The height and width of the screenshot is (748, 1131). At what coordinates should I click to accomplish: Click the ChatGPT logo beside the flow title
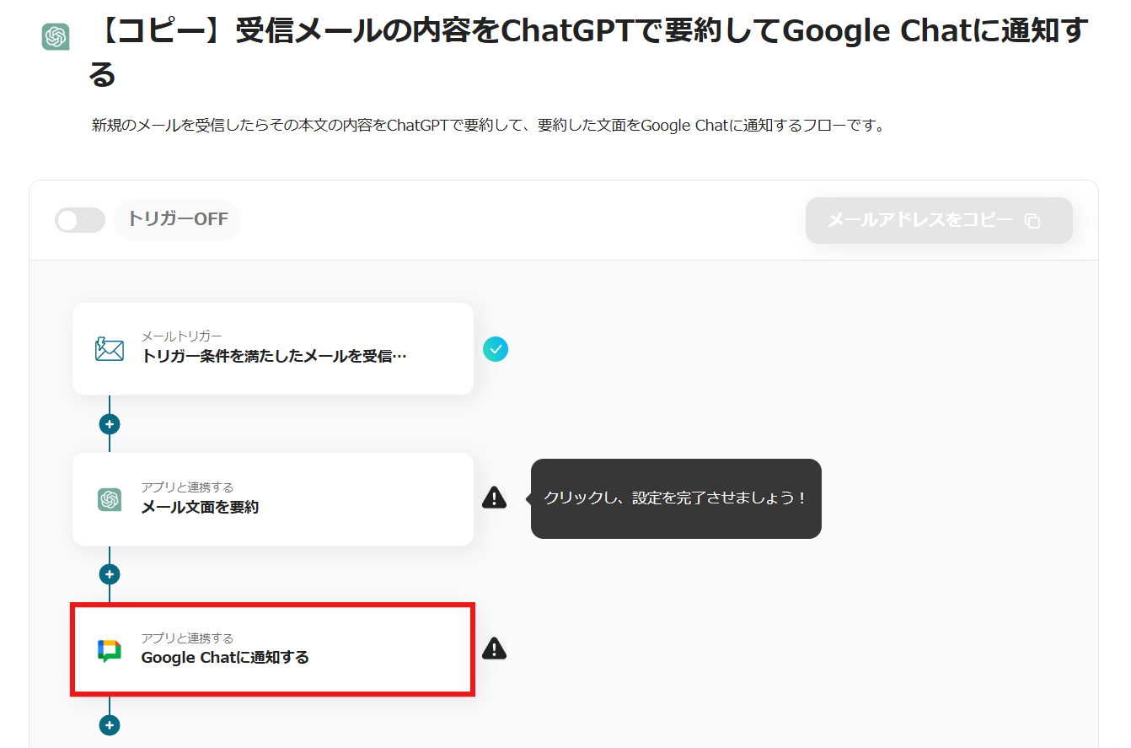(56, 36)
